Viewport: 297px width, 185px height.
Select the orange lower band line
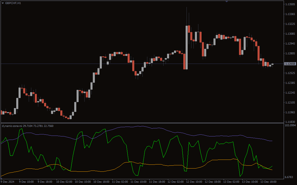(87, 171)
